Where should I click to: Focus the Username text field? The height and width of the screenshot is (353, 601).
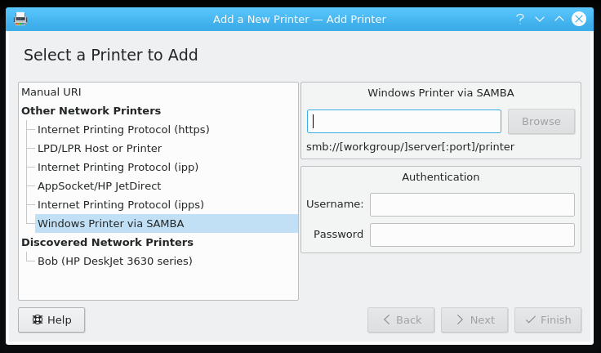point(472,204)
